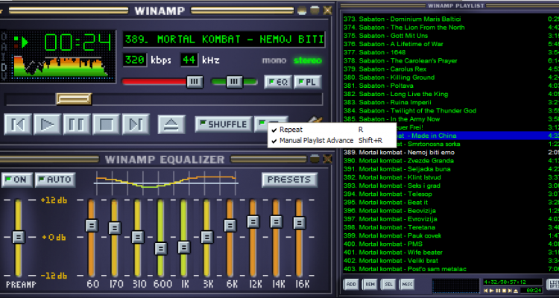Pause playback with the large Pause button
Image resolution: width=559 pixels, height=298 pixels.
coord(77,124)
